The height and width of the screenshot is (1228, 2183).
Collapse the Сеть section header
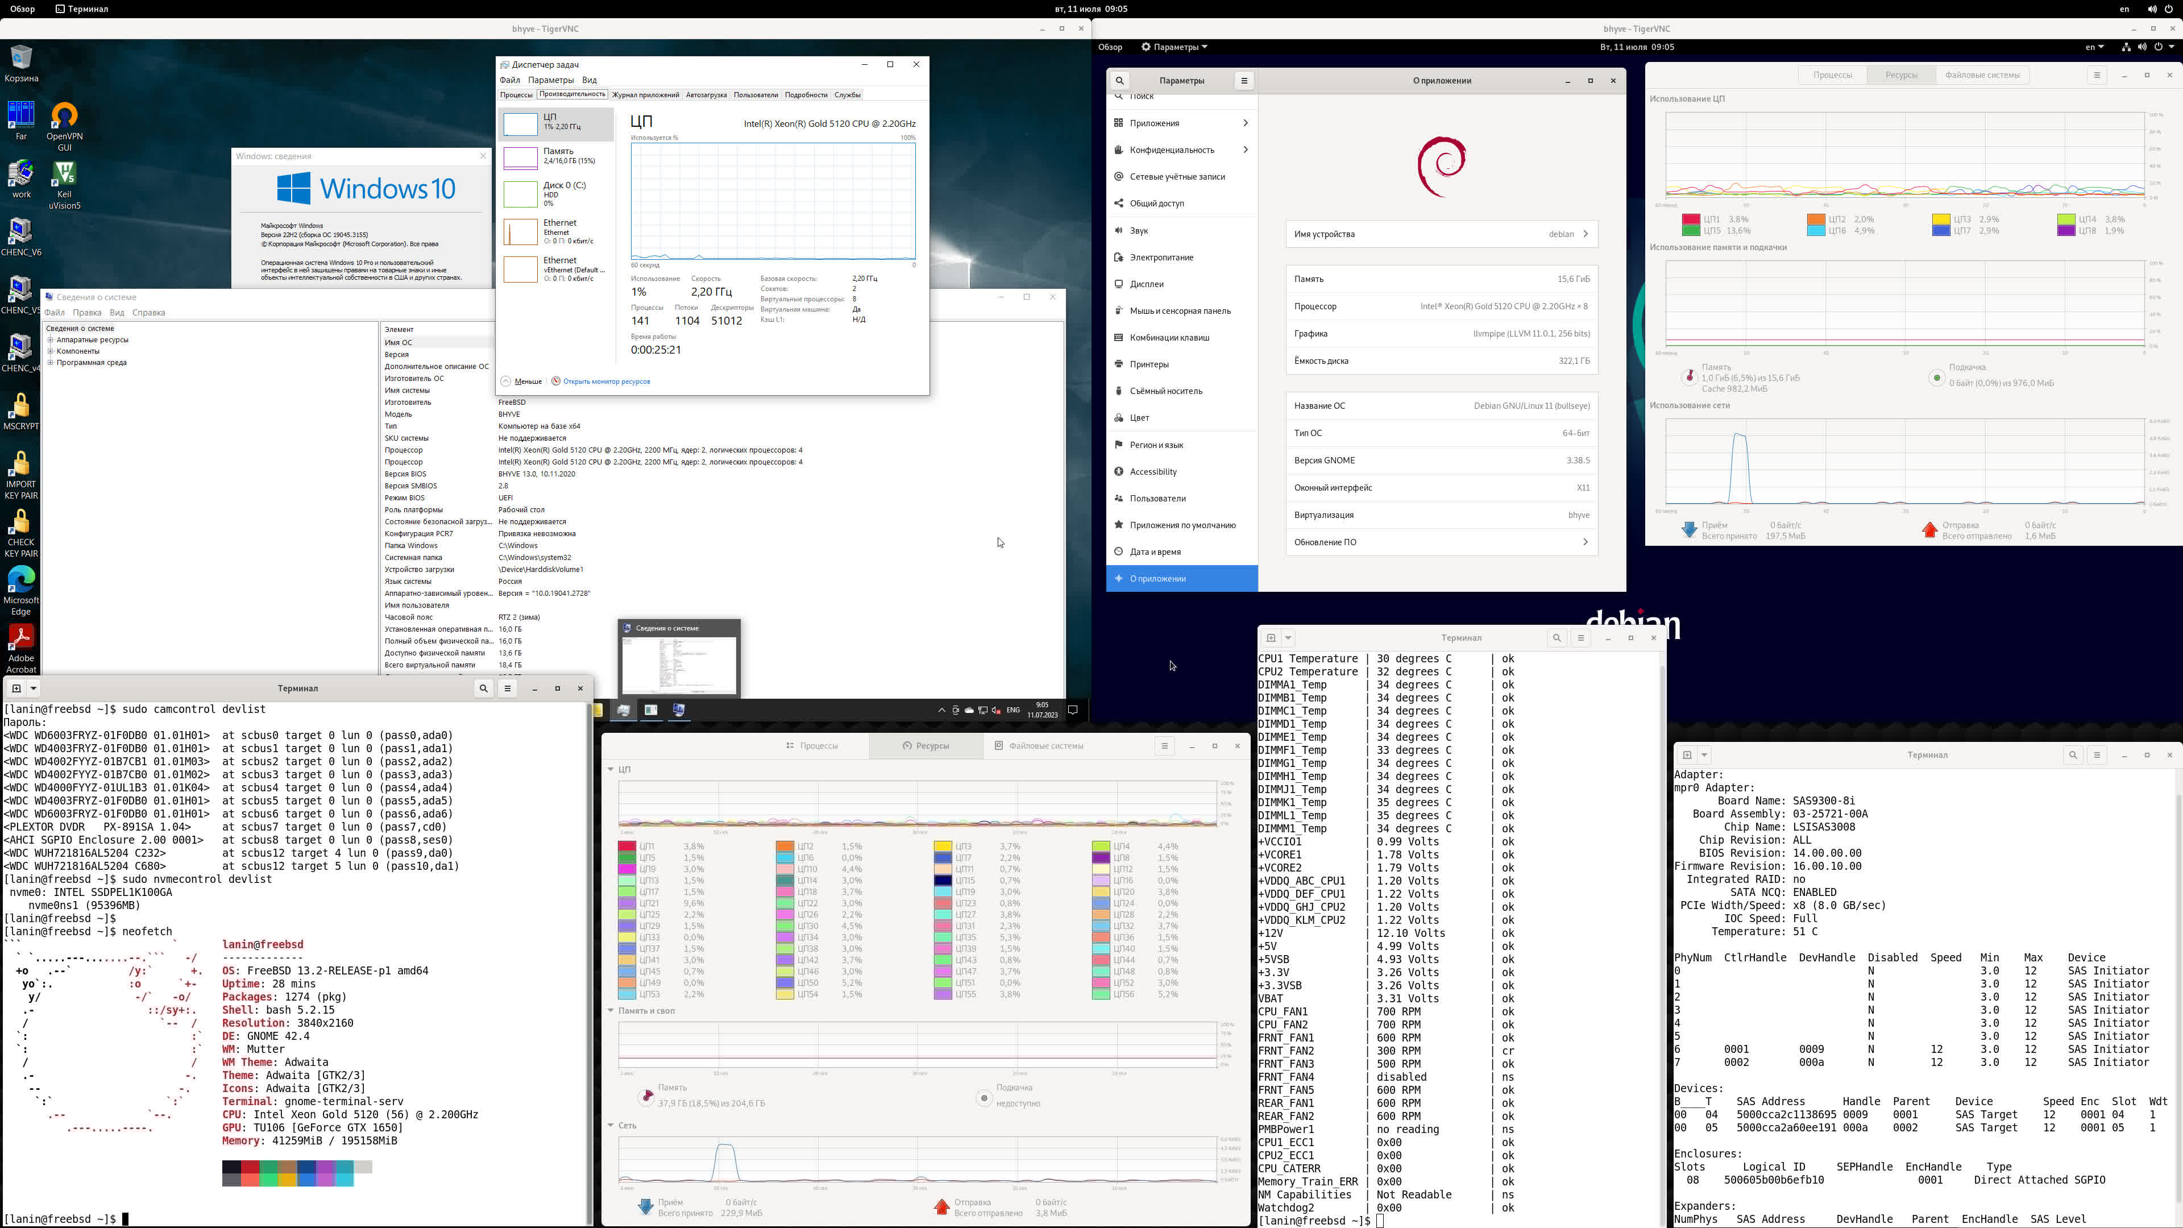[610, 1126]
